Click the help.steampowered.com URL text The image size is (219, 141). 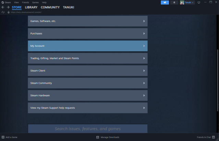tap(26, 12)
